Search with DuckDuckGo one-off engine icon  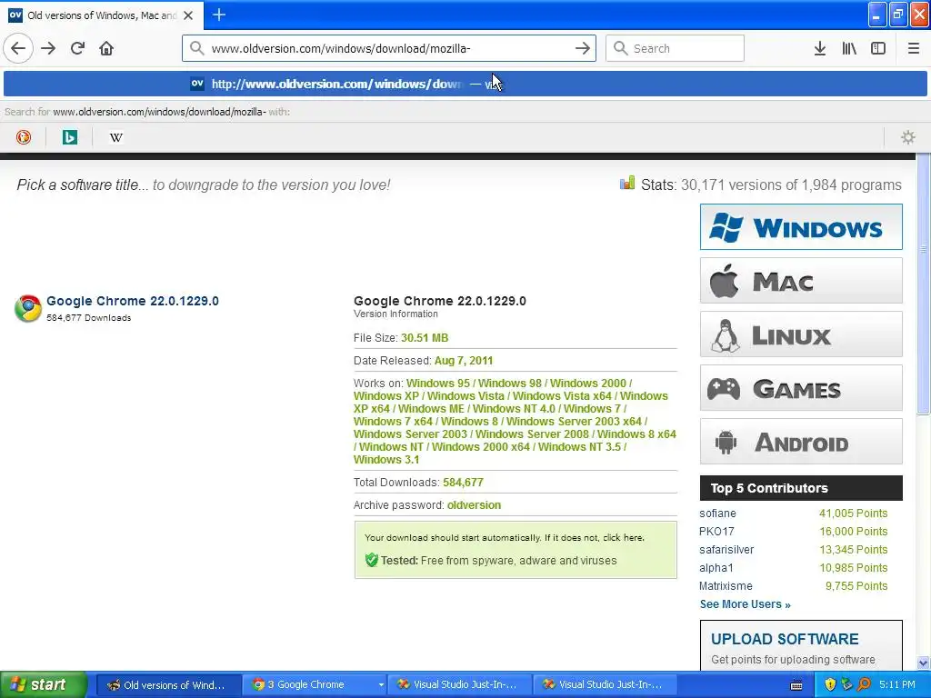(x=23, y=137)
